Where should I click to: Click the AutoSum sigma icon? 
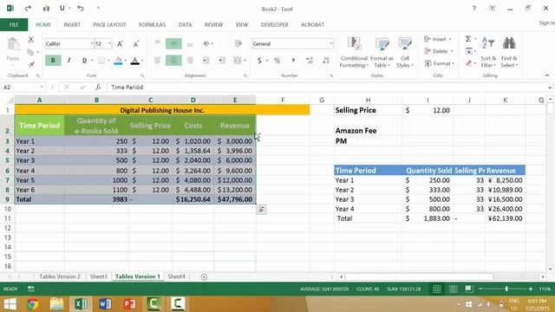pos(468,39)
